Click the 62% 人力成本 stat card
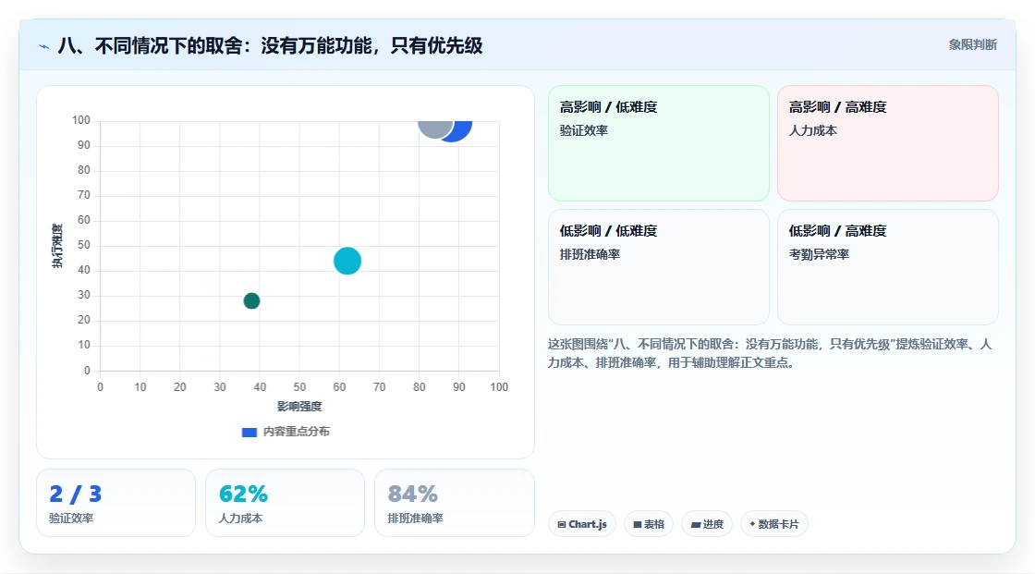Viewport: 1035px width, 574px height. (286, 503)
